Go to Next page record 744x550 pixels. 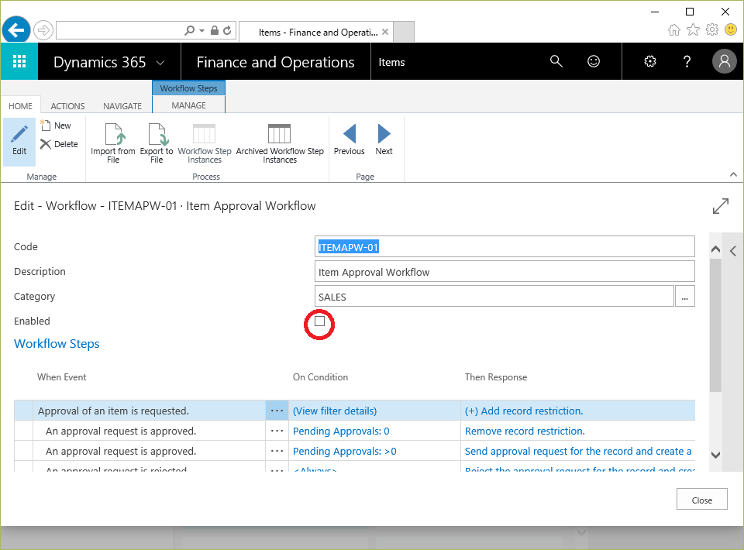coord(384,140)
